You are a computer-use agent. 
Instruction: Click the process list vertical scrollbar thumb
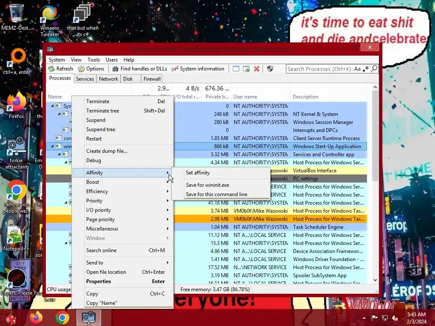click(375, 136)
